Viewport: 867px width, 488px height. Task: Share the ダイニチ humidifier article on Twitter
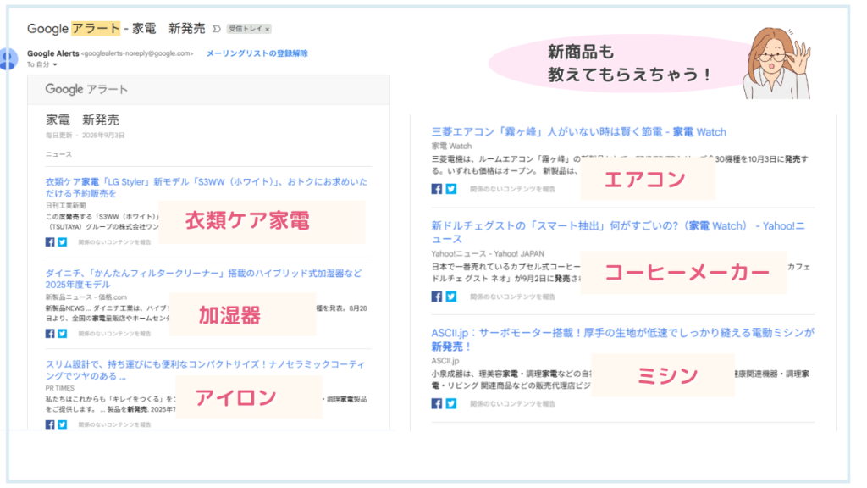coord(63,334)
